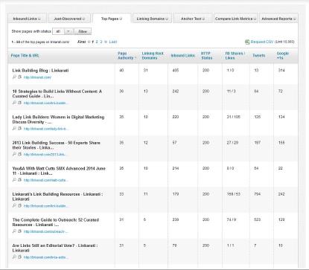Go to results page 3
The image size is (309, 270).
101,42
